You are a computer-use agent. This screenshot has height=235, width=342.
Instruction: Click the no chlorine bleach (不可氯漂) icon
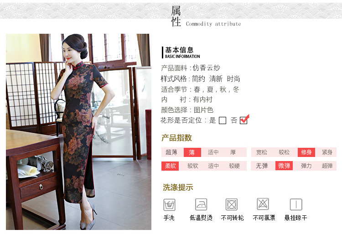pyautogui.click(x=263, y=204)
